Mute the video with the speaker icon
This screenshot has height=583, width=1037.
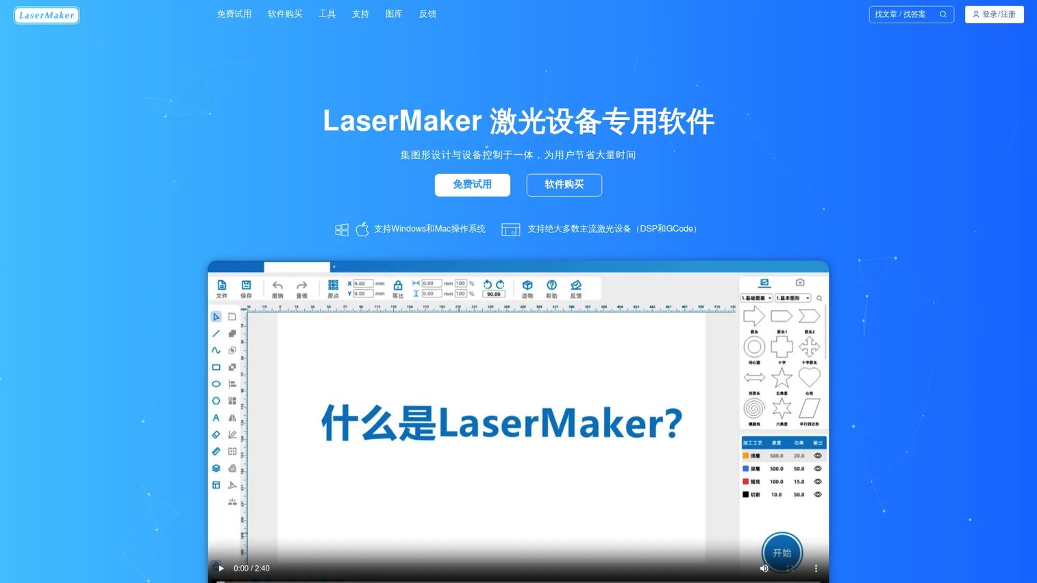pos(764,568)
